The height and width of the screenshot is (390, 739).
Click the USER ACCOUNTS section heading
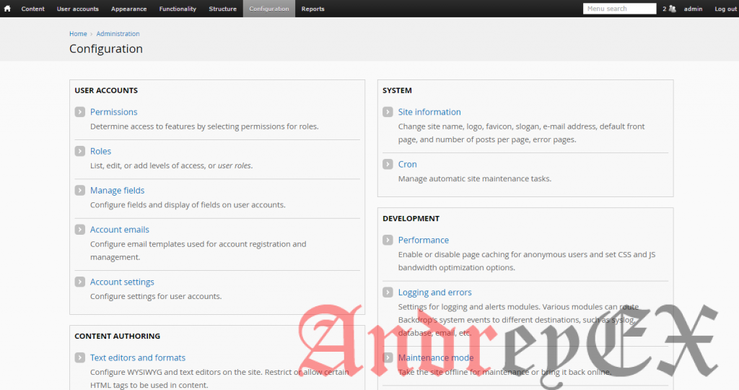click(106, 90)
